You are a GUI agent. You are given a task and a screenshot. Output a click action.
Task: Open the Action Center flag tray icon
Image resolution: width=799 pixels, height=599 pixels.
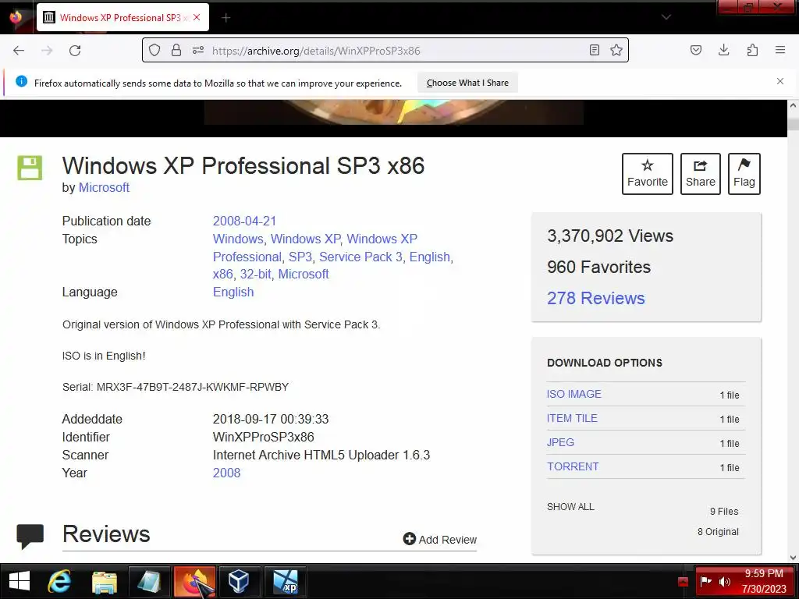tap(705, 581)
